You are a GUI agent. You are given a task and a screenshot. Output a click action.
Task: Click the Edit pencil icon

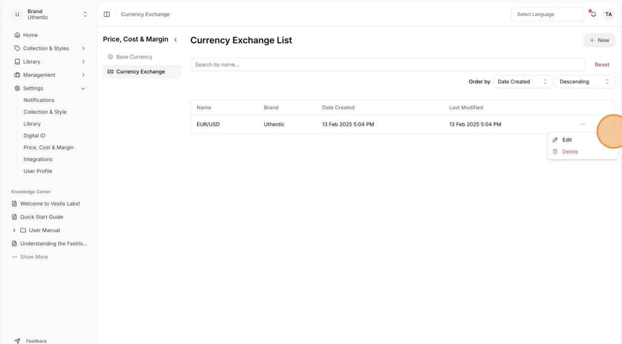[x=555, y=140]
